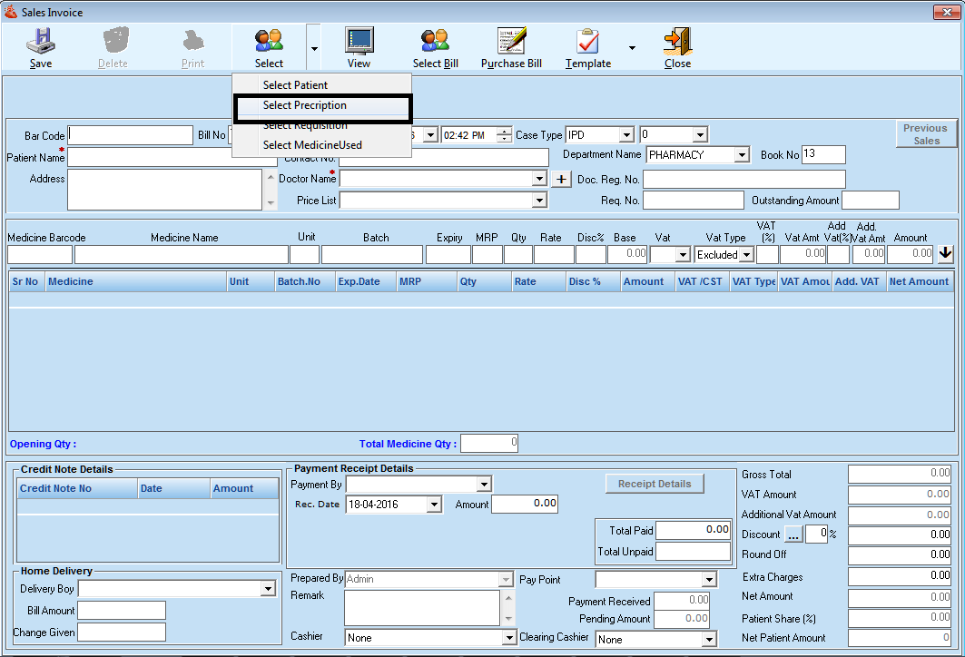Click the plus button beside Doctor Name
Screen dimensions: 965x657
(562, 179)
